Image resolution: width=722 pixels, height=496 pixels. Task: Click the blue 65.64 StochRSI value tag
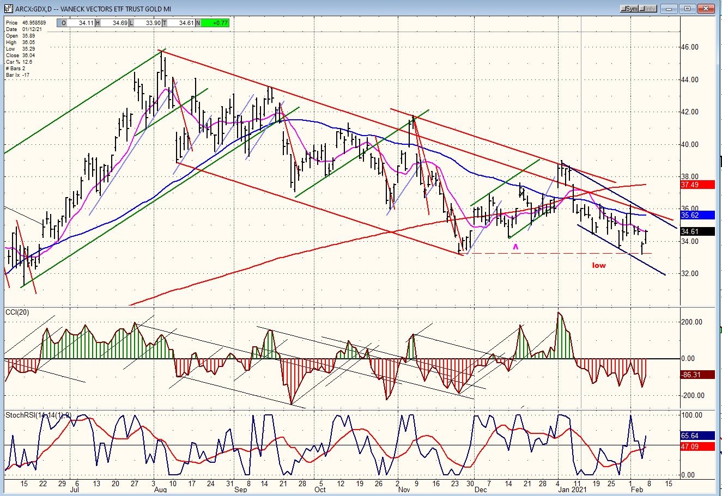point(697,436)
